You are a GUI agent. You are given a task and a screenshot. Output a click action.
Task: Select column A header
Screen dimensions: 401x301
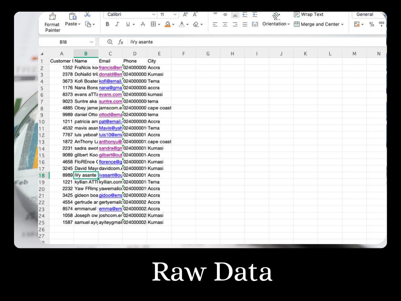click(x=61, y=53)
